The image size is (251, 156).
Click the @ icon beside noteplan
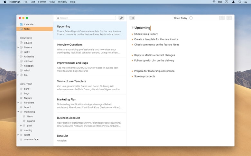point(21,66)
